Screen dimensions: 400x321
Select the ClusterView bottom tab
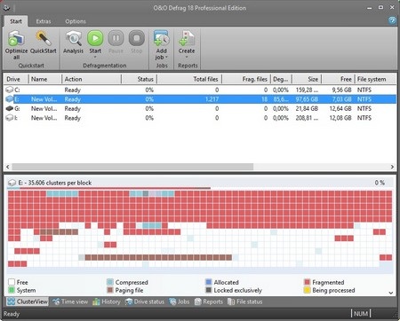tap(28, 301)
